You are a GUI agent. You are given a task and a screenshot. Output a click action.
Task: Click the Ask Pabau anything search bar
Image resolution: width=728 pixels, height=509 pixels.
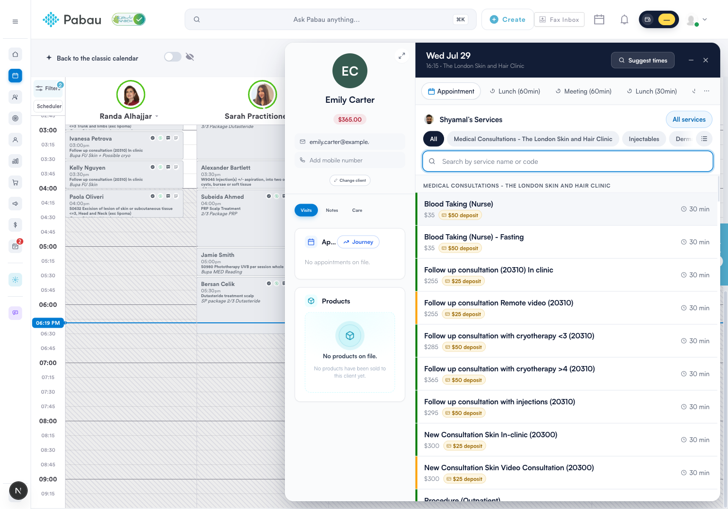[330, 19]
